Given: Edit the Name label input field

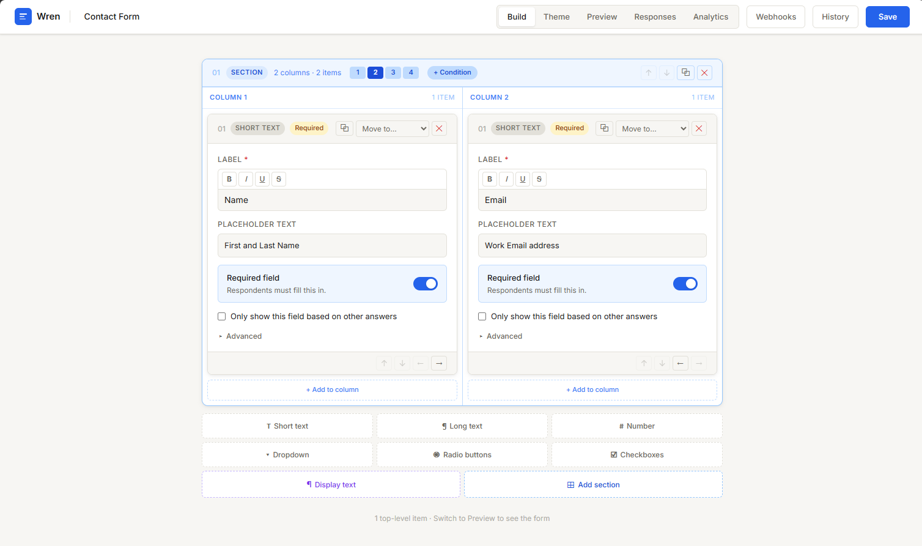Looking at the screenshot, I should 332,200.
